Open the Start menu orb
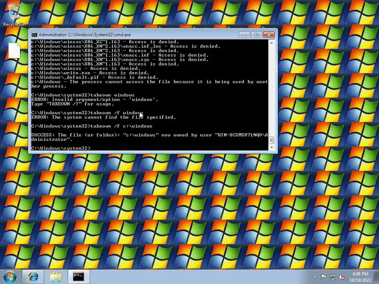This screenshot has height=284, width=379. pos(10,277)
